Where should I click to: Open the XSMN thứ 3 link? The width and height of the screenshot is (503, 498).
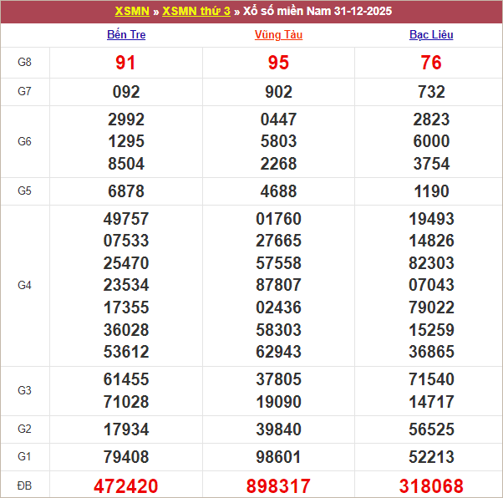(x=196, y=11)
